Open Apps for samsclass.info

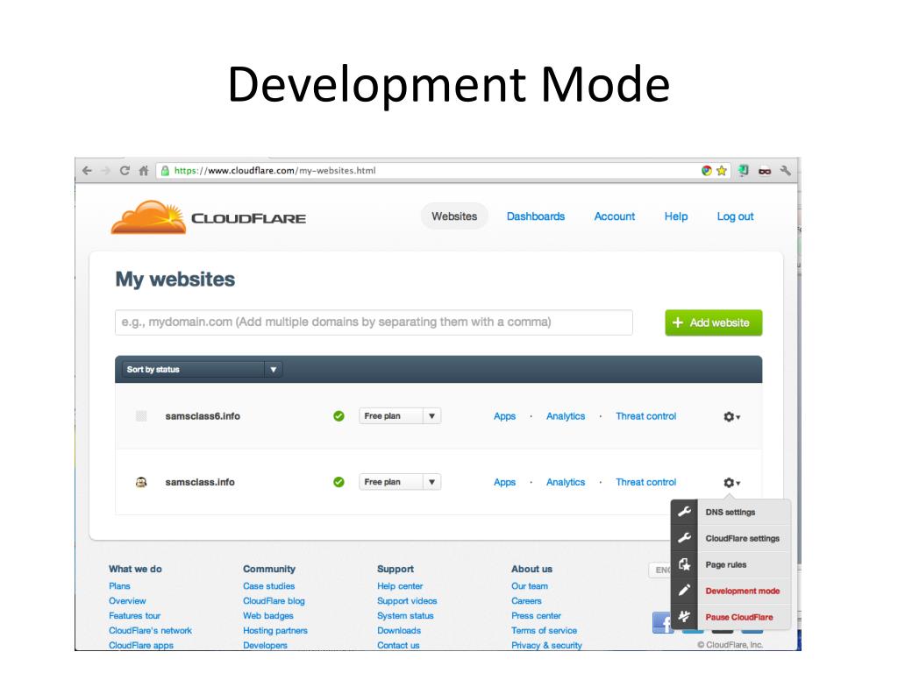(504, 482)
